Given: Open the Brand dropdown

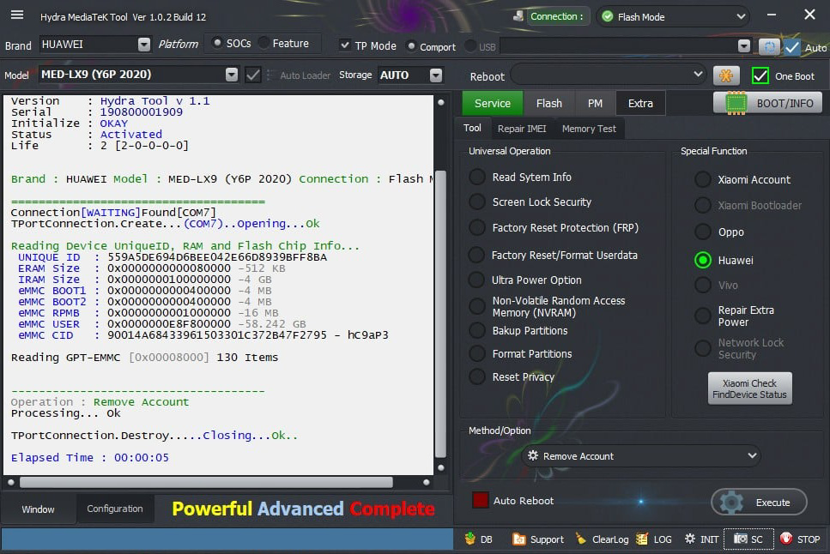Looking at the screenshot, I should pos(144,45).
